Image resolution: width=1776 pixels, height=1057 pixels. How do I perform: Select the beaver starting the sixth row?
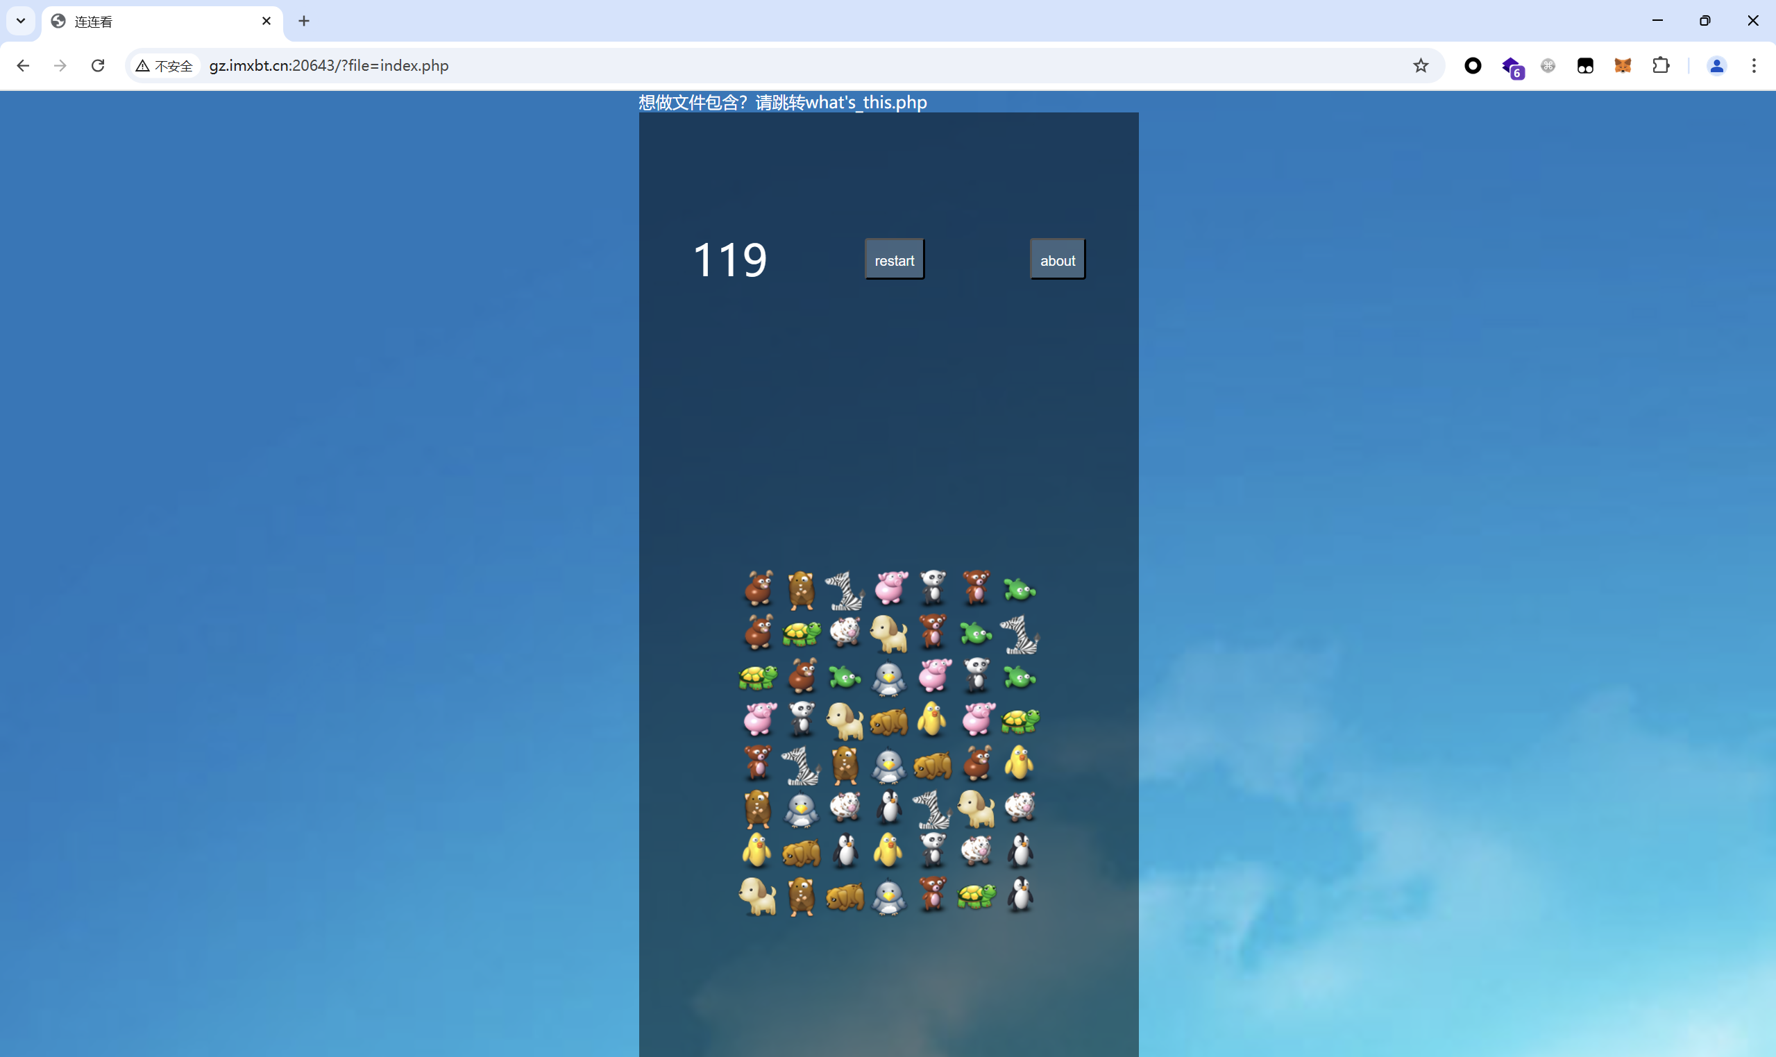pyautogui.click(x=758, y=808)
